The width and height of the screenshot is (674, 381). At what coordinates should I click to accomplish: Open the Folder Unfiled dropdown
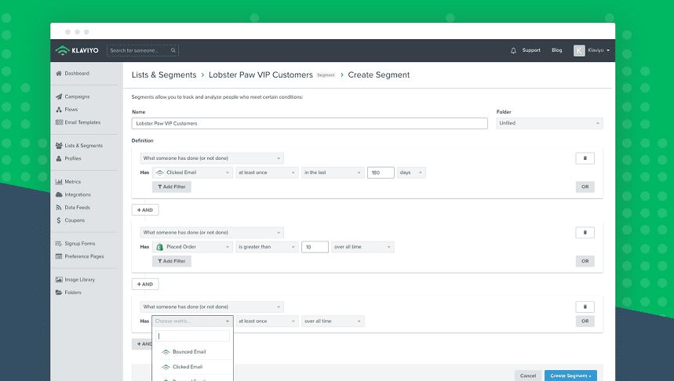click(x=549, y=123)
